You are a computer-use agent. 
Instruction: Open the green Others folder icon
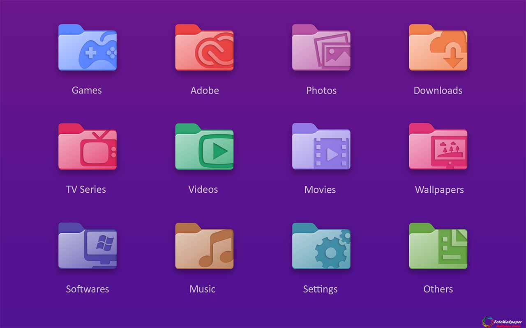438,246
